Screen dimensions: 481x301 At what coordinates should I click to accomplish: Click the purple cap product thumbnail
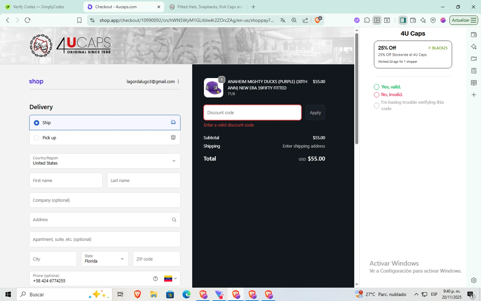[214, 88]
